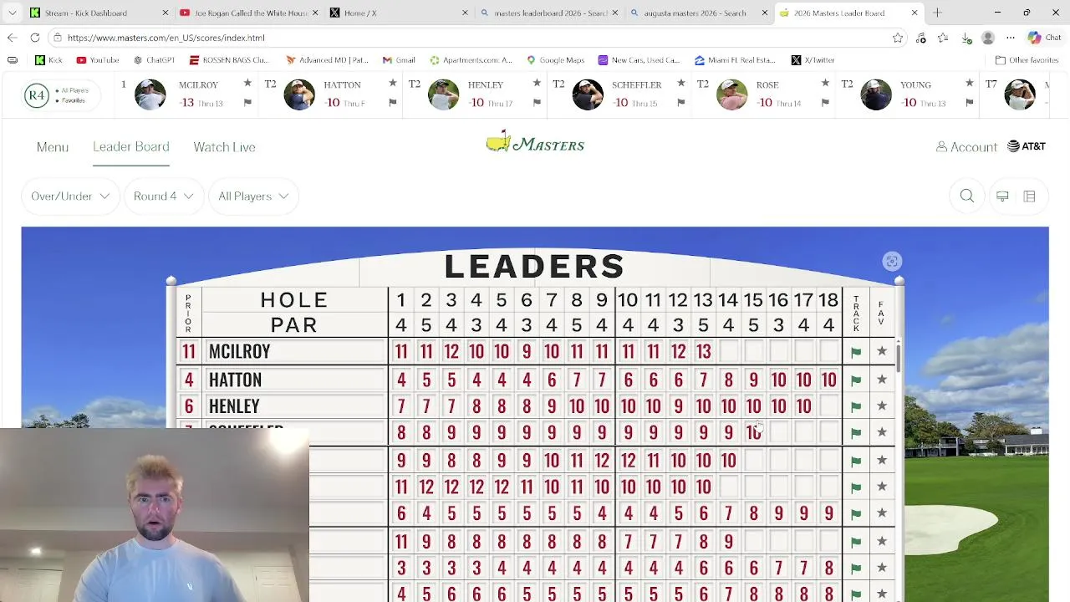Click Scheffler's photo in the ticker
The height and width of the screenshot is (602, 1070).
pos(588,94)
